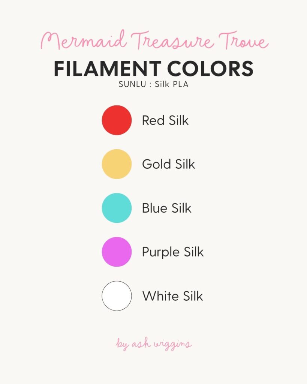Select the Blue Silk text
The height and width of the screenshot is (384, 307).
click(166, 208)
